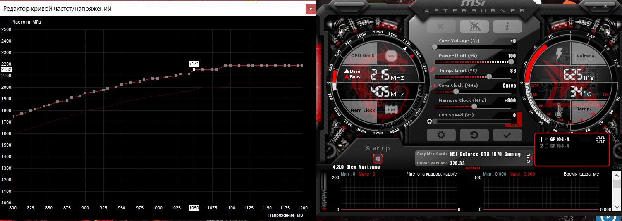Open fan settings gear beside Fan Speed
Image resolution: width=622 pixels, height=221 pixels.
430,121
